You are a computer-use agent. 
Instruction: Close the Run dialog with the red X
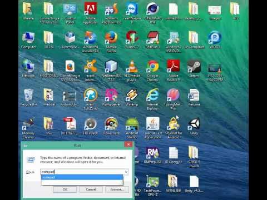128,144
